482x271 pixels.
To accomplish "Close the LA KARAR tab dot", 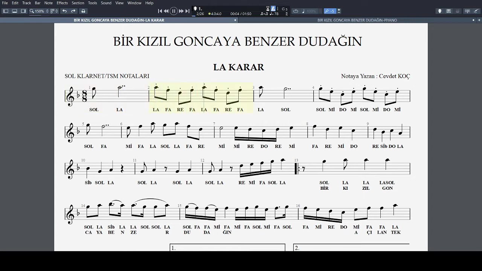I will point(235,20).
